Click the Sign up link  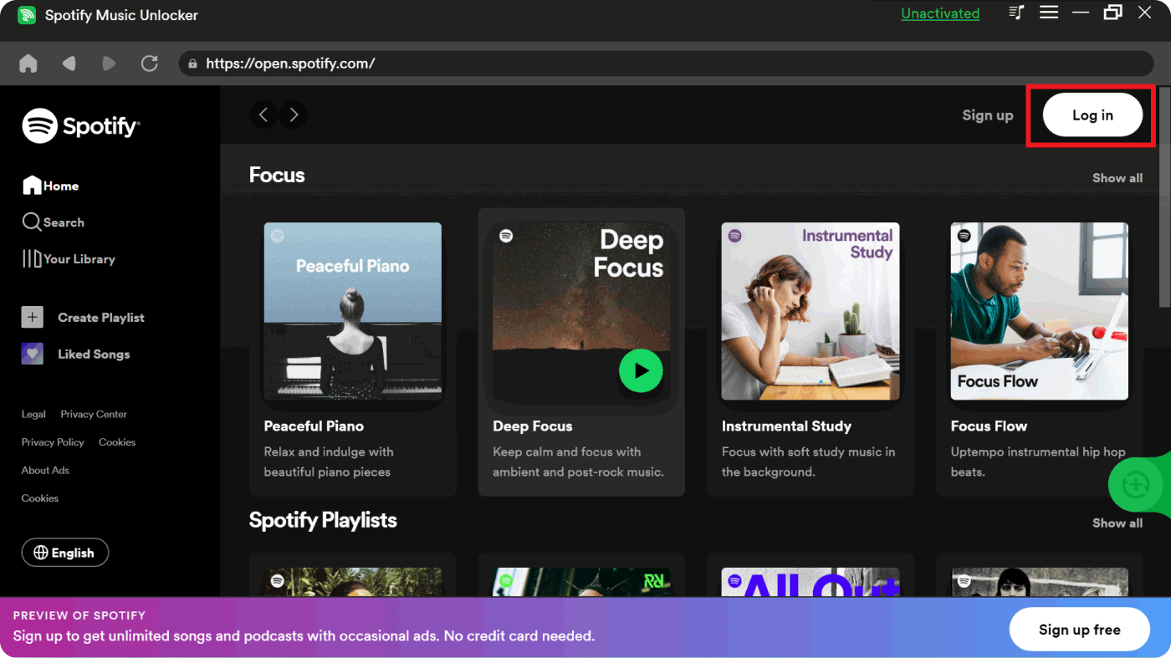[x=988, y=115]
